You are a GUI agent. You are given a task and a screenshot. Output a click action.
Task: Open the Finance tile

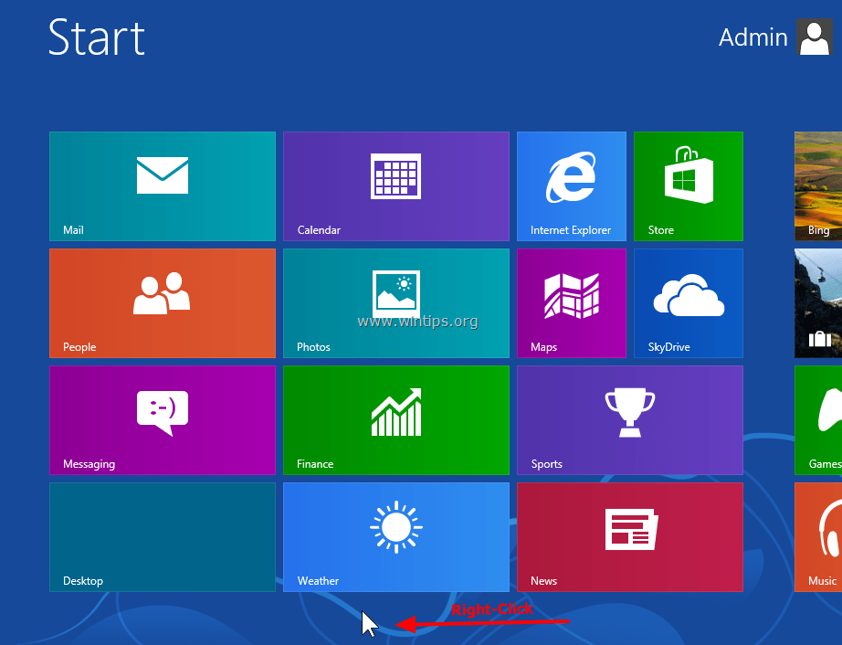[395, 419]
